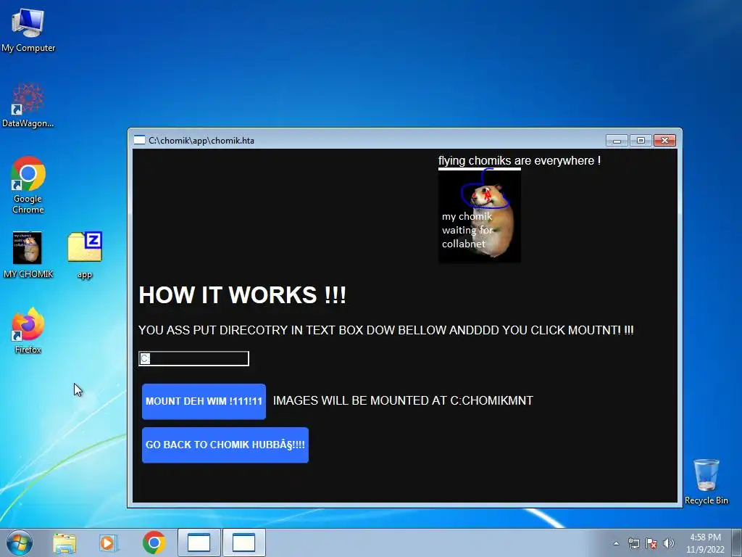Open Chrome from the taskbar

click(x=154, y=542)
